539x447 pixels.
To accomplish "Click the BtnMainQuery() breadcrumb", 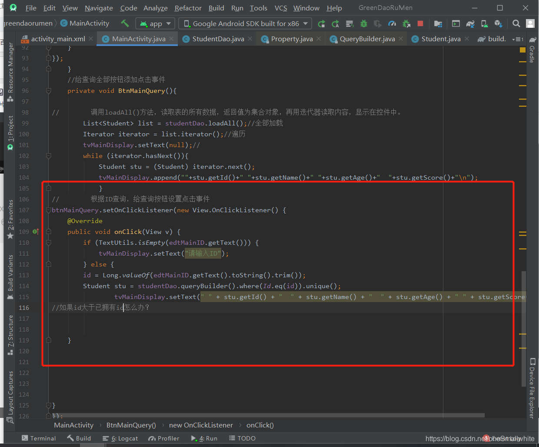I will [x=131, y=425].
